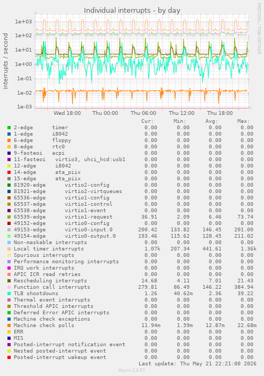Select the 81921-edge virtio2-virtqueues label

68,191
